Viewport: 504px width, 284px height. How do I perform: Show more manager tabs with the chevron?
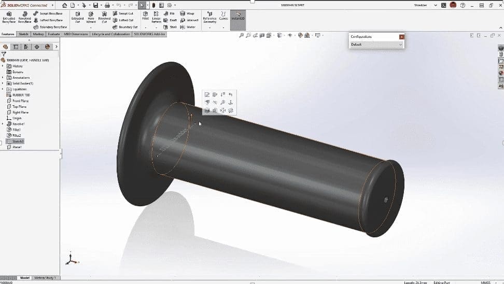click(x=56, y=47)
